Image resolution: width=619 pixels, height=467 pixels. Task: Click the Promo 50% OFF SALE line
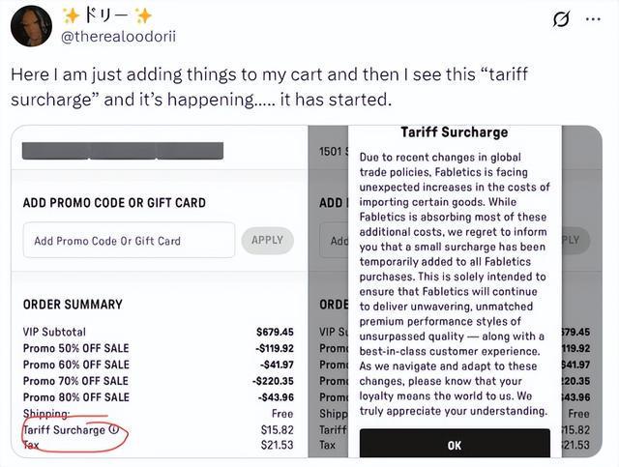coord(75,348)
